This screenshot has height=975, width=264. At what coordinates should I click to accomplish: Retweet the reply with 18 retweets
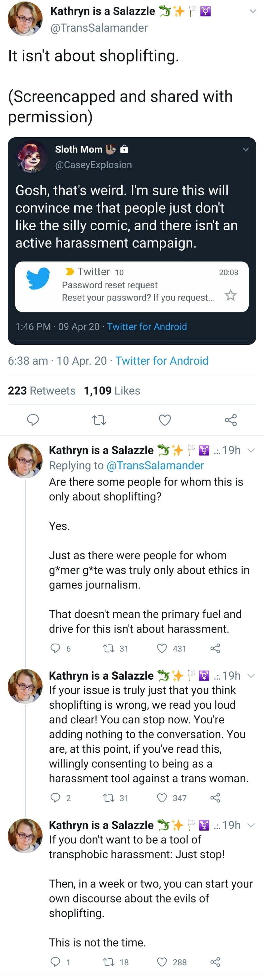click(109, 962)
